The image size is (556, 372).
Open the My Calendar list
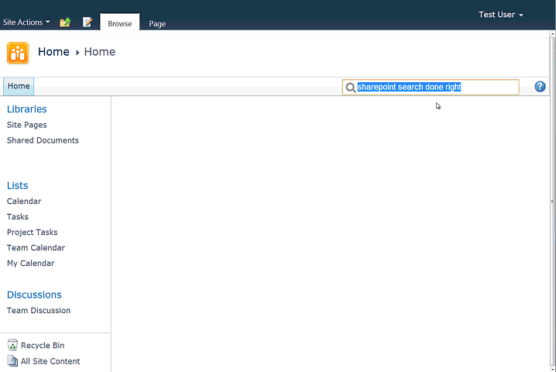[x=31, y=263]
